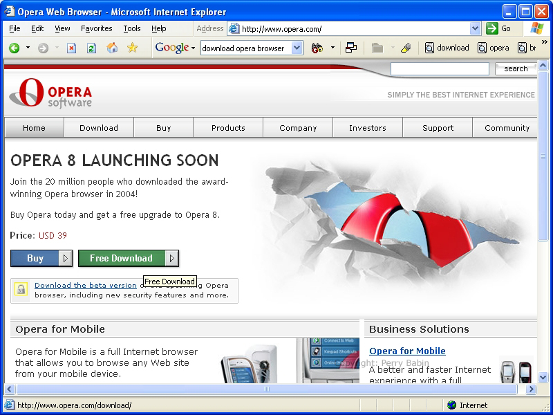The width and height of the screenshot is (553, 415).
Task: Expand the dropdown arrow next to the folder icon
Action: [392, 48]
